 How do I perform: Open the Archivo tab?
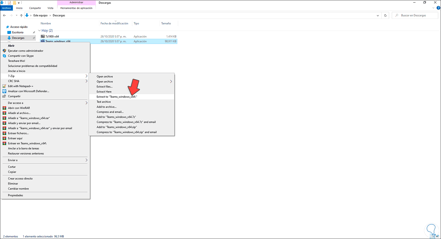click(6, 8)
